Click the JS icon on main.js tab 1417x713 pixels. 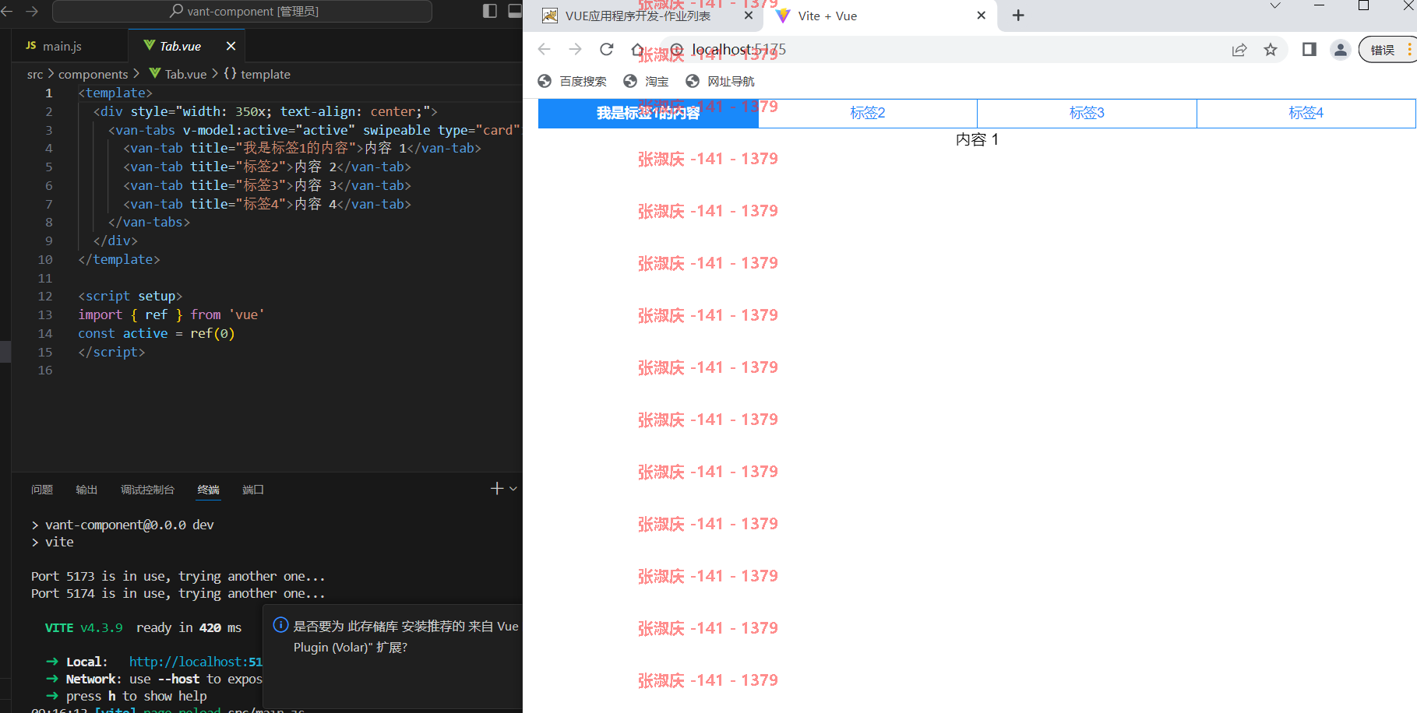[x=31, y=46]
